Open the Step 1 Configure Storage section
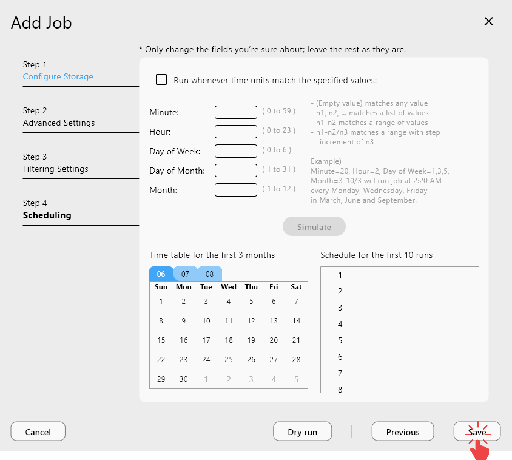Image resolution: width=512 pixels, height=460 pixels. tap(58, 76)
